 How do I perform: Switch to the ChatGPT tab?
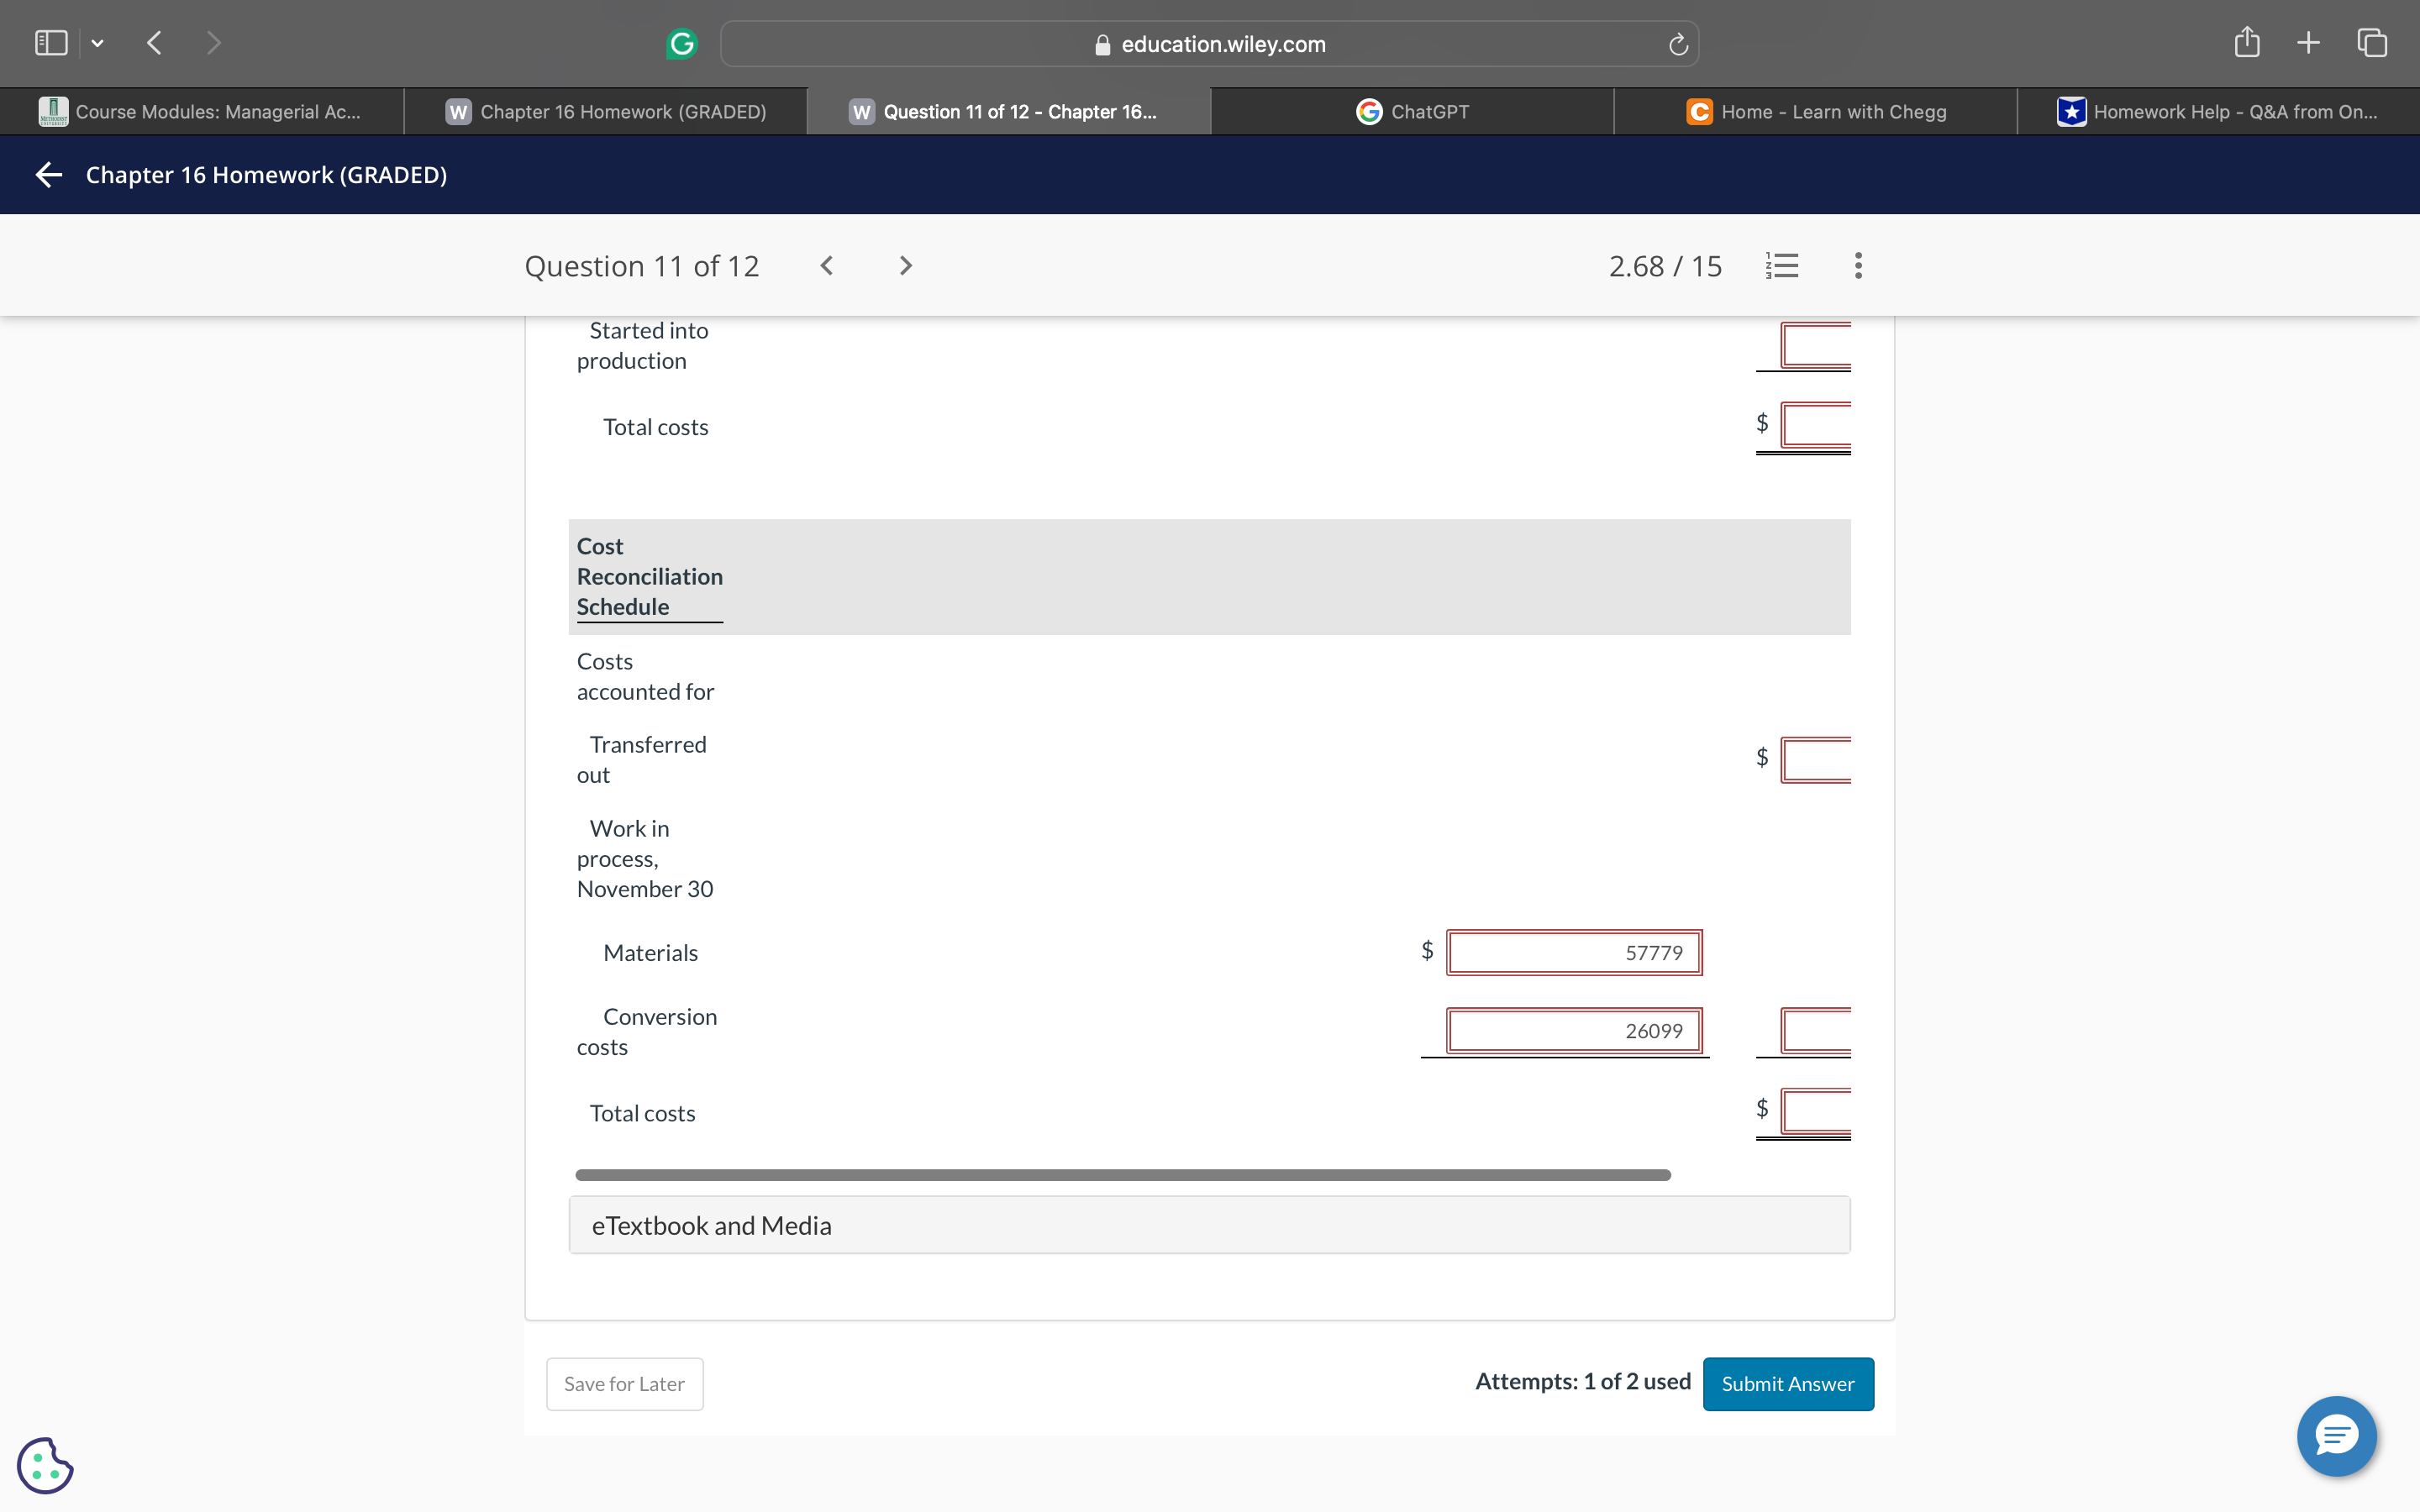(x=1412, y=112)
